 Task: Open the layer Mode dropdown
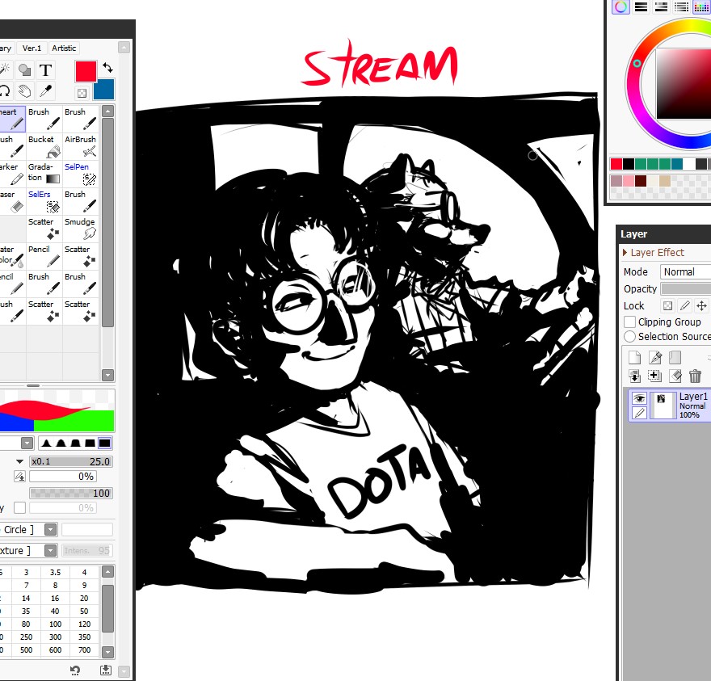[x=686, y=271]
